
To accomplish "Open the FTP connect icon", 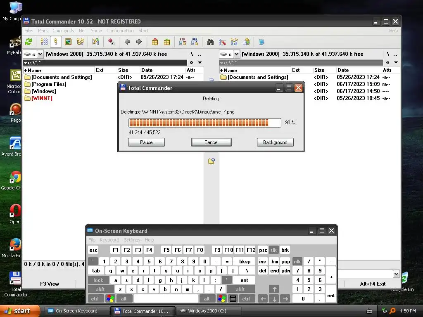I will pos(183,42).
